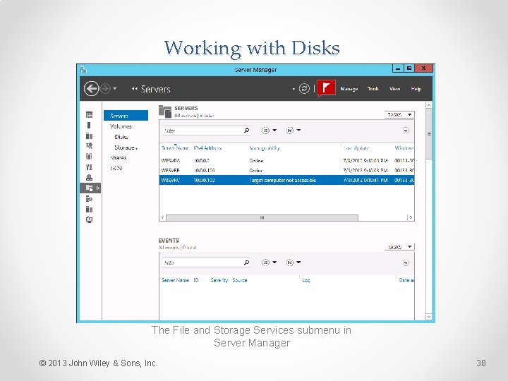Sort by Server Name column in Servers
This screenshot has width=508, height=381.
point(175,148)
